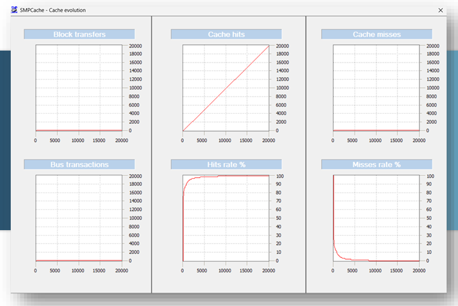Click inside the Cache hits line chart

(x=226, y=88)
